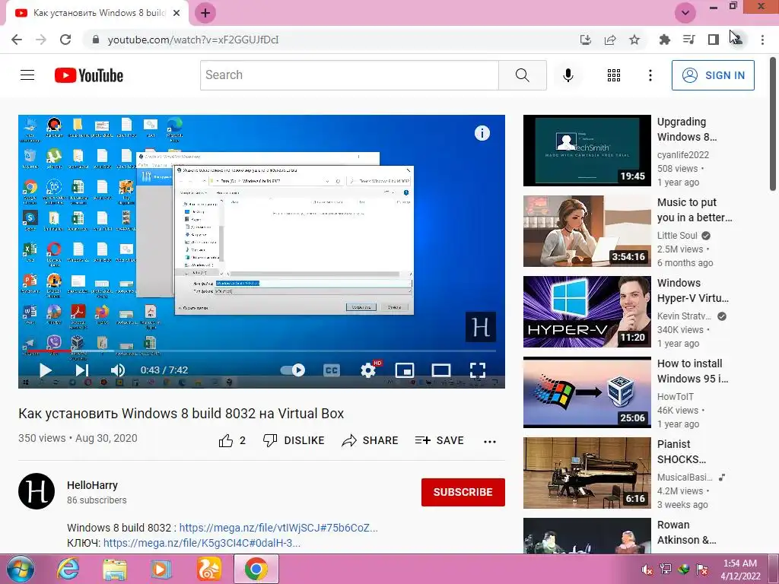Screen dimensions: 779x584
Task: Open the HelloHarry channel avatar
Action: (37, 491)
